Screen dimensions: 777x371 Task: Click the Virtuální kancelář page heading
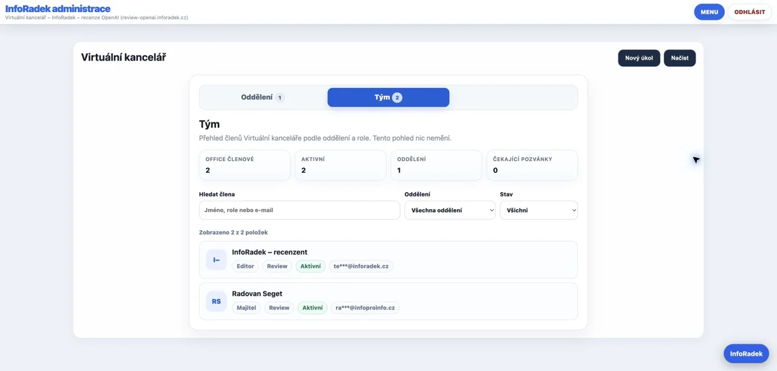pos(123,58)
